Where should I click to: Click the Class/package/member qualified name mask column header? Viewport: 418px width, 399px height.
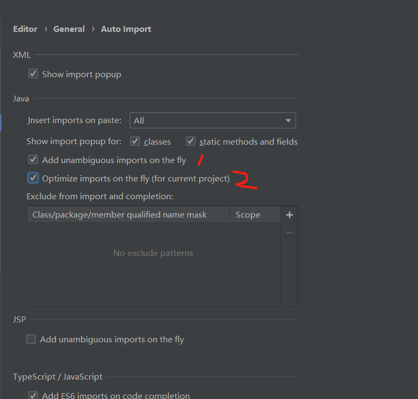coord(119,215)
